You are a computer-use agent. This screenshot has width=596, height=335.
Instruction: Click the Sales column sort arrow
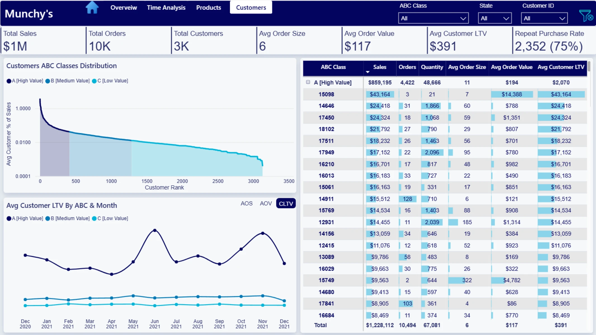[368, 72]
